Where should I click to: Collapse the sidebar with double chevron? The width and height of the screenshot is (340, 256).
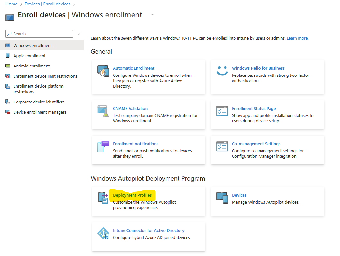[79, 34]
